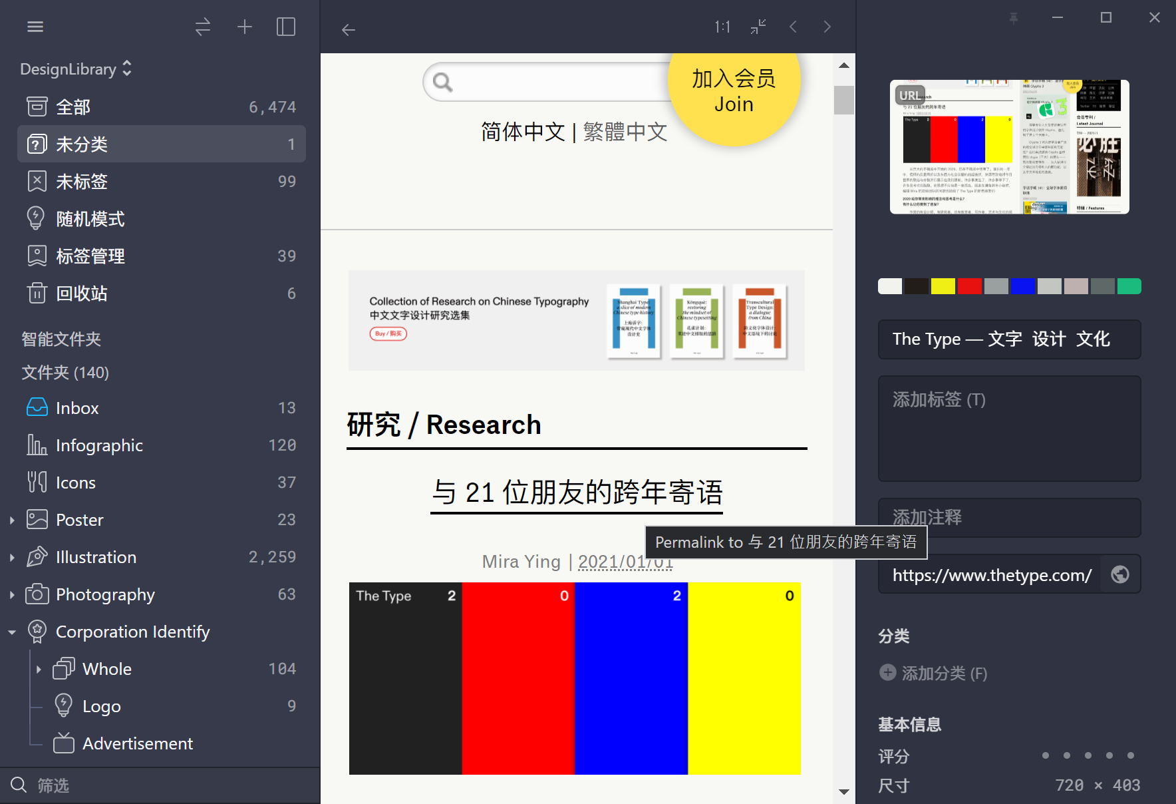The height and width of the screenshot is (804, 1176).
Task: Click the switch library arrows icon
Action: (203, 27)
